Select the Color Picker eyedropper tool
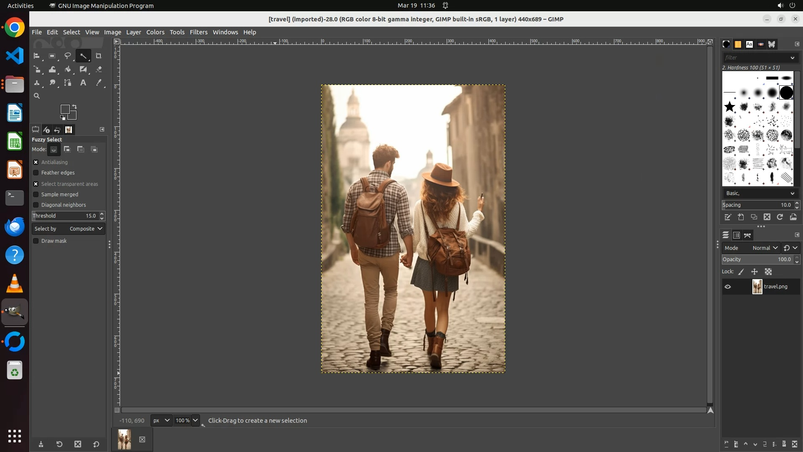Screen dimensions: 803x452 (x=99, y=83)
